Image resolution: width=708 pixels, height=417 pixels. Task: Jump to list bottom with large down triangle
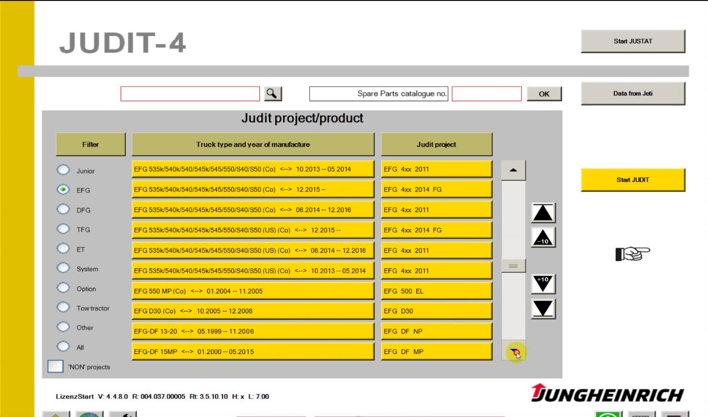[543, 309]
